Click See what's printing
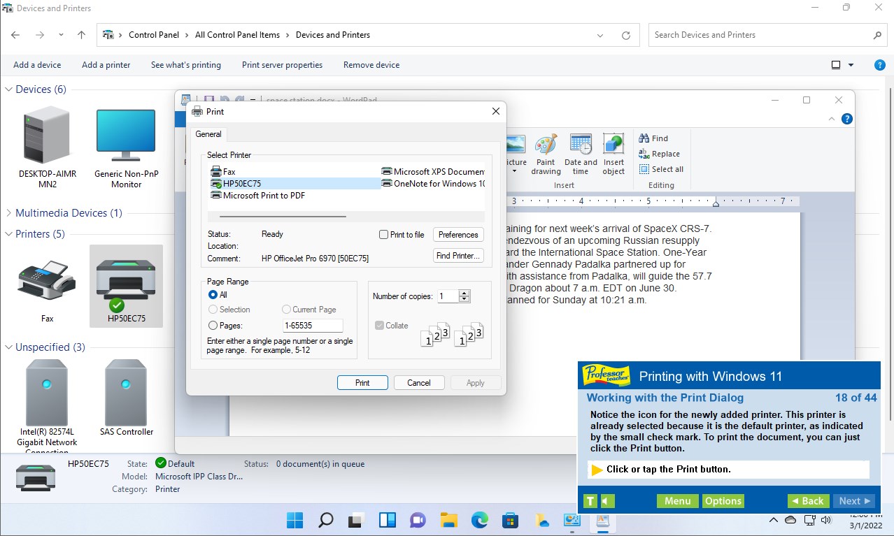894x536 pixels. 186,65
